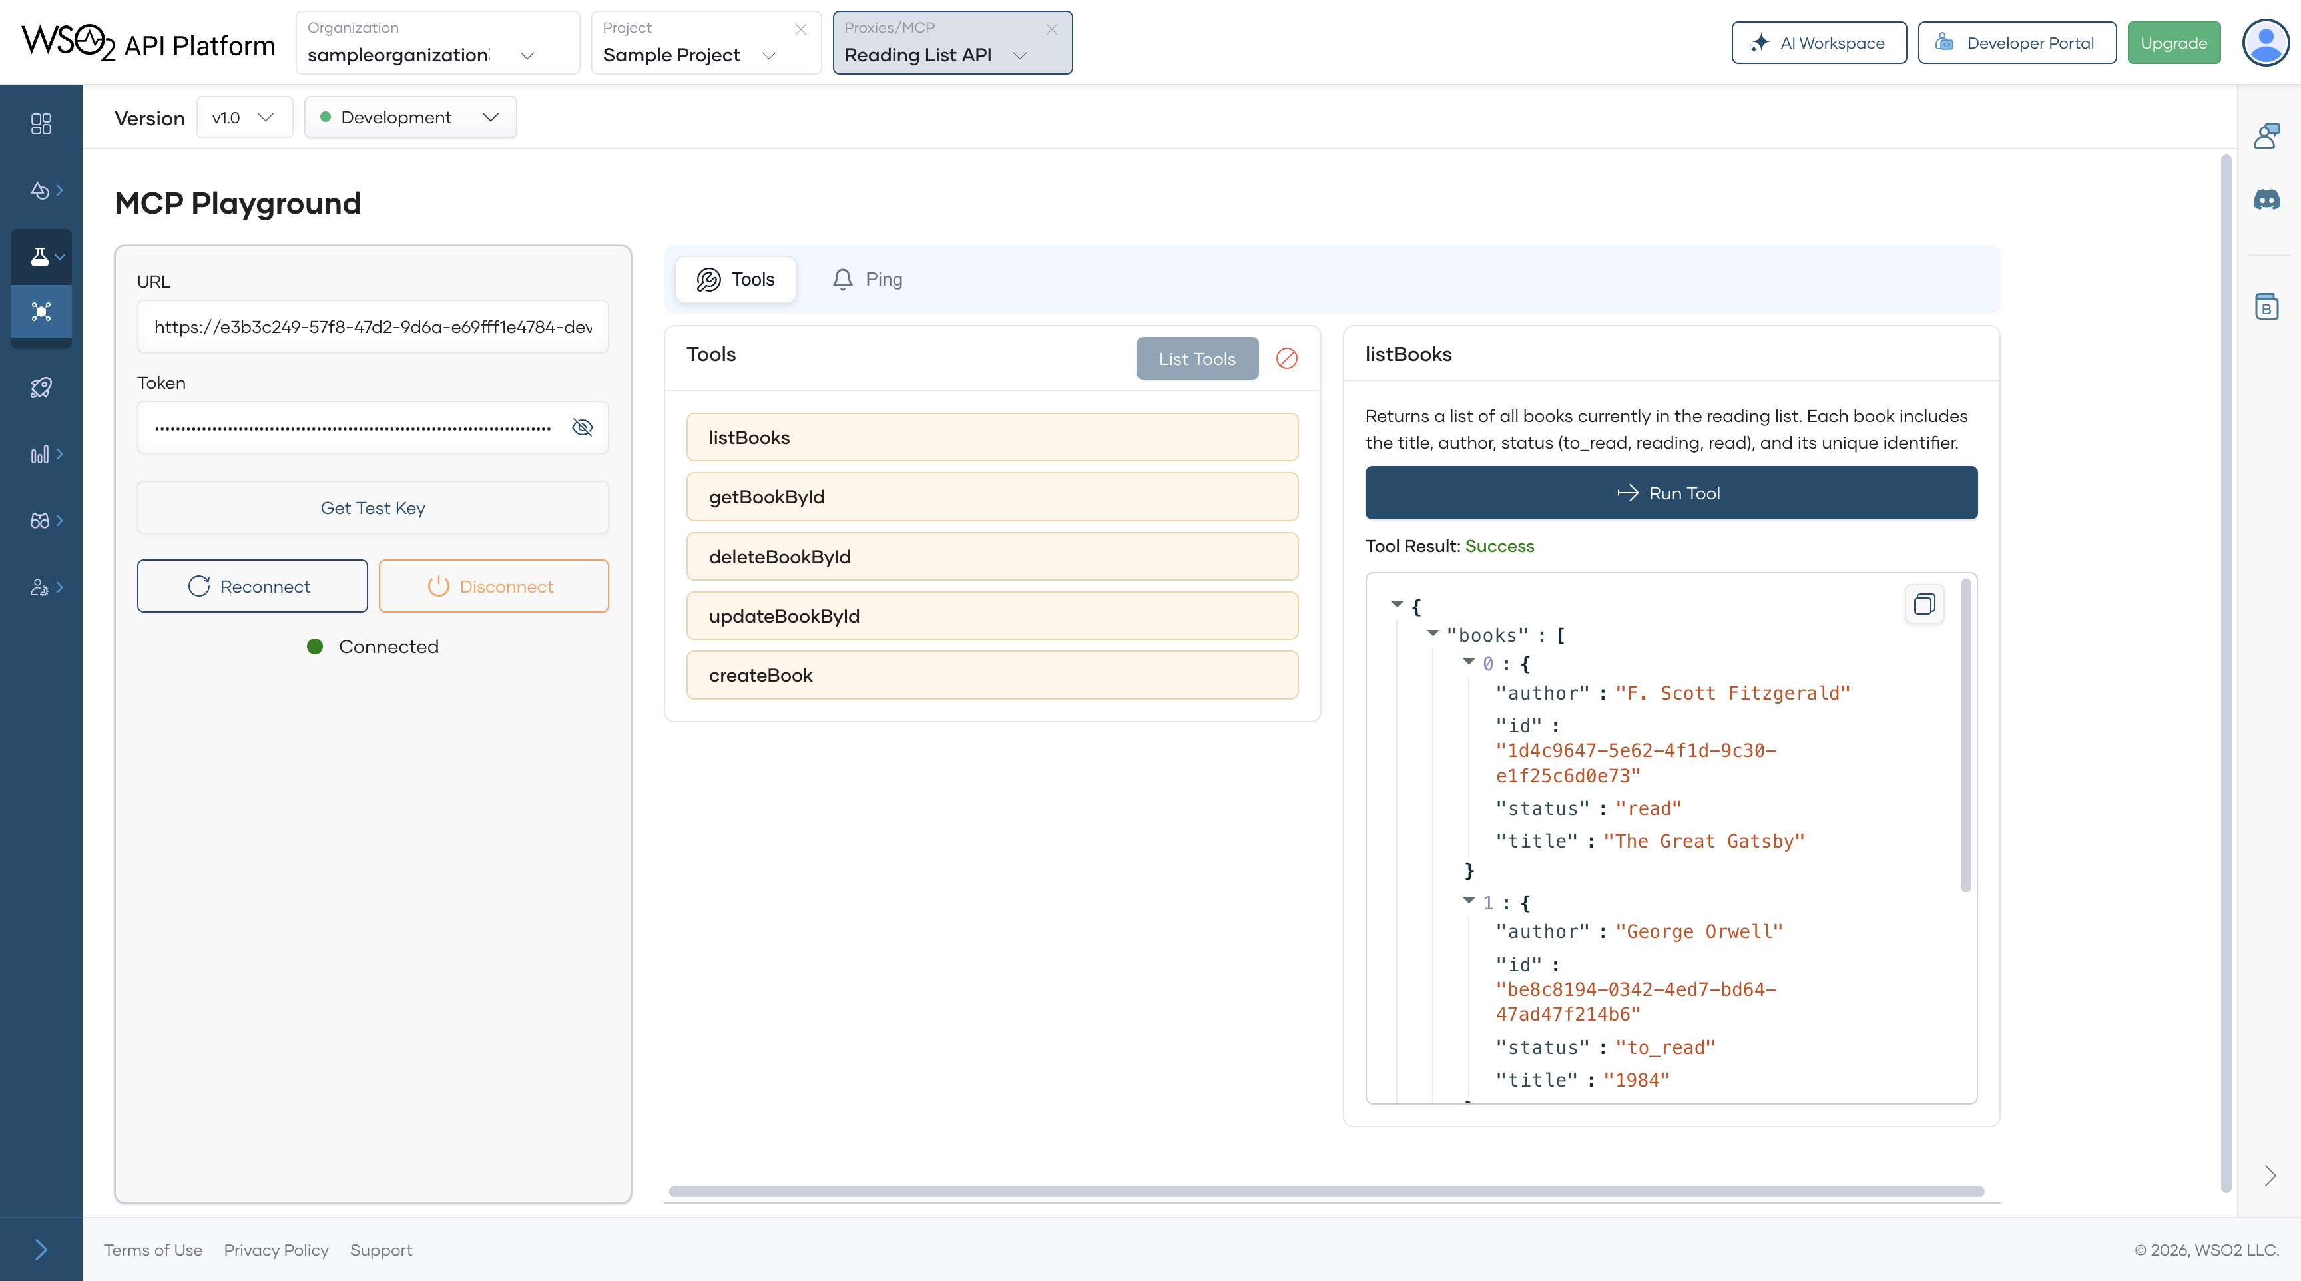Click the MCP playground network icon

pyautogui.click(x=41, y=311)
